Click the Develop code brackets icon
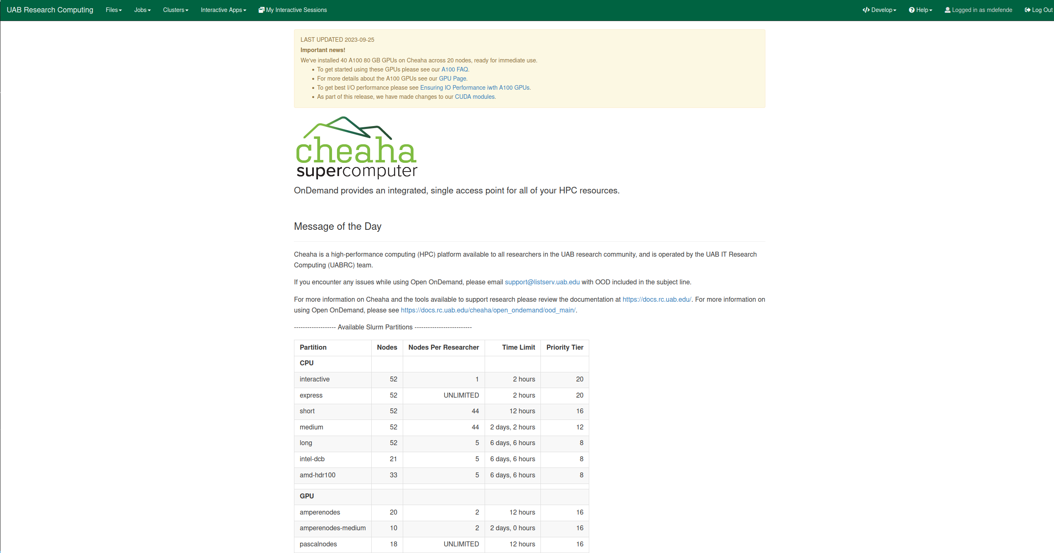 coord(866,10)
